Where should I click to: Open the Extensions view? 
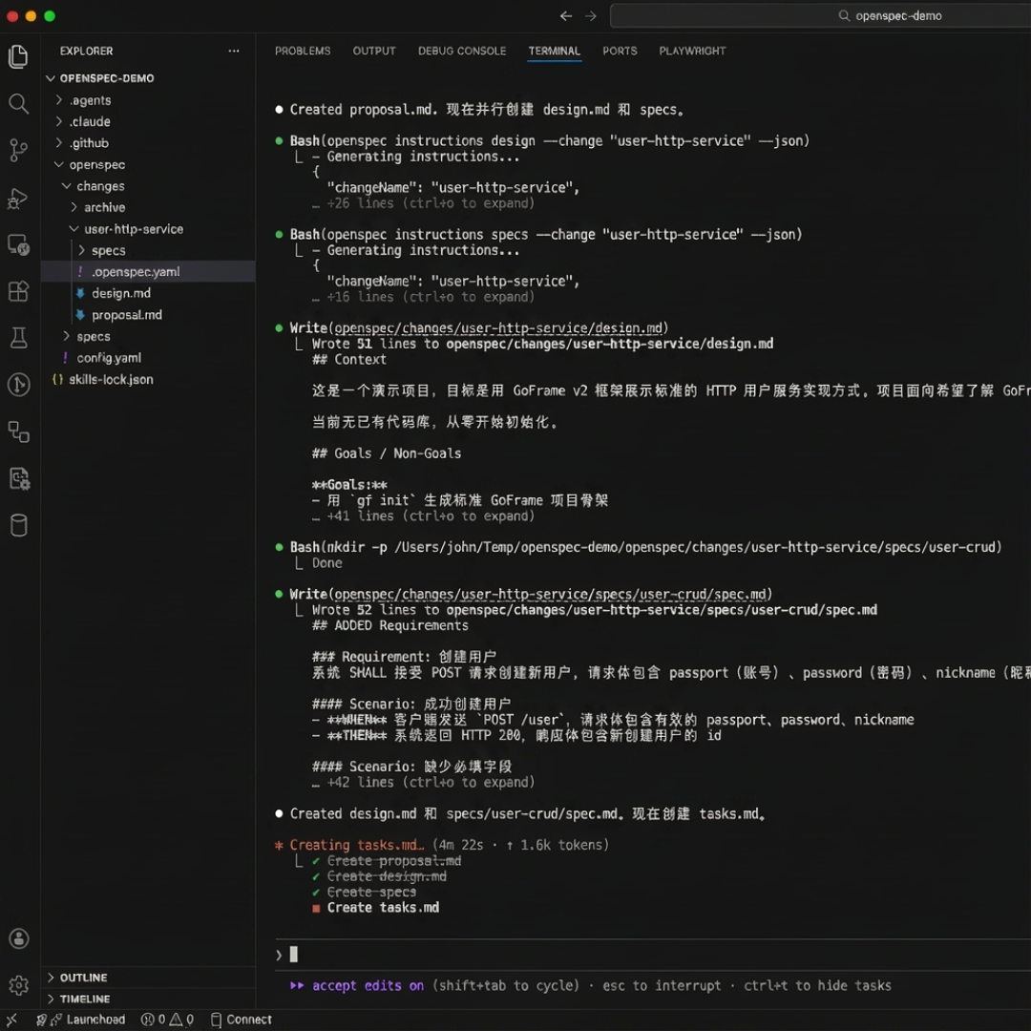18,291
